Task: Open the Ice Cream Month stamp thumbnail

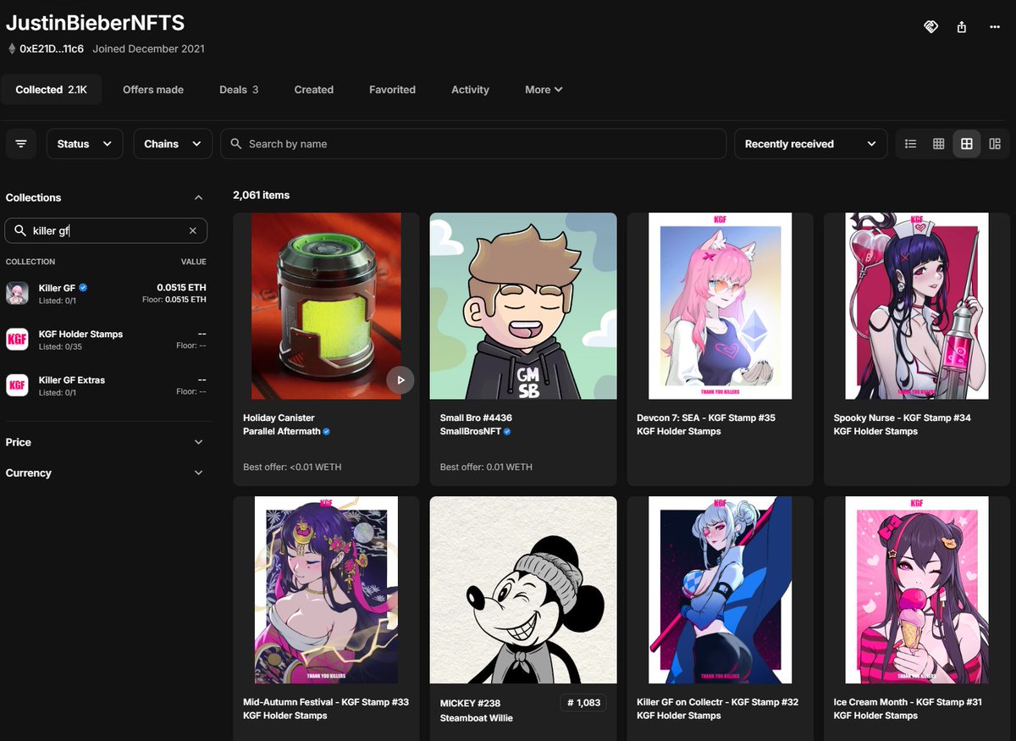Action: pos(917,590)
